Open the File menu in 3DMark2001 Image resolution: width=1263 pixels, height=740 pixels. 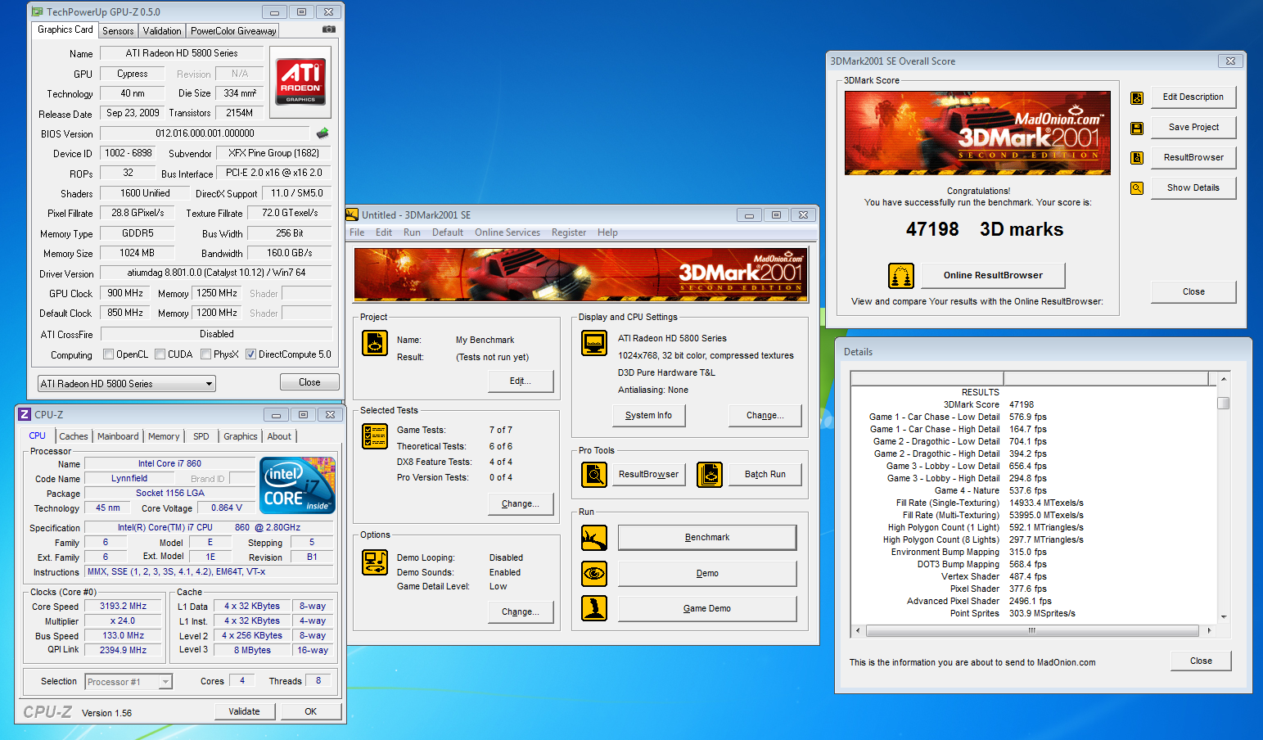click(x=357, y=232)
